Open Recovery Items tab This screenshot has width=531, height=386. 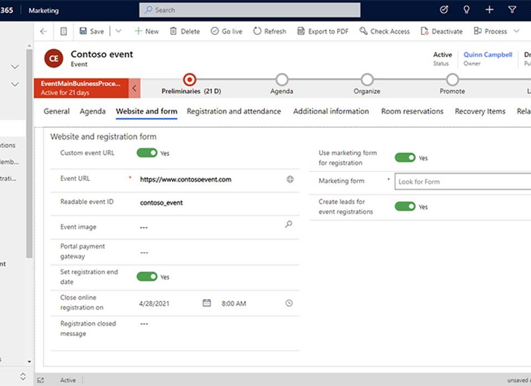click(x=480, y=111)
